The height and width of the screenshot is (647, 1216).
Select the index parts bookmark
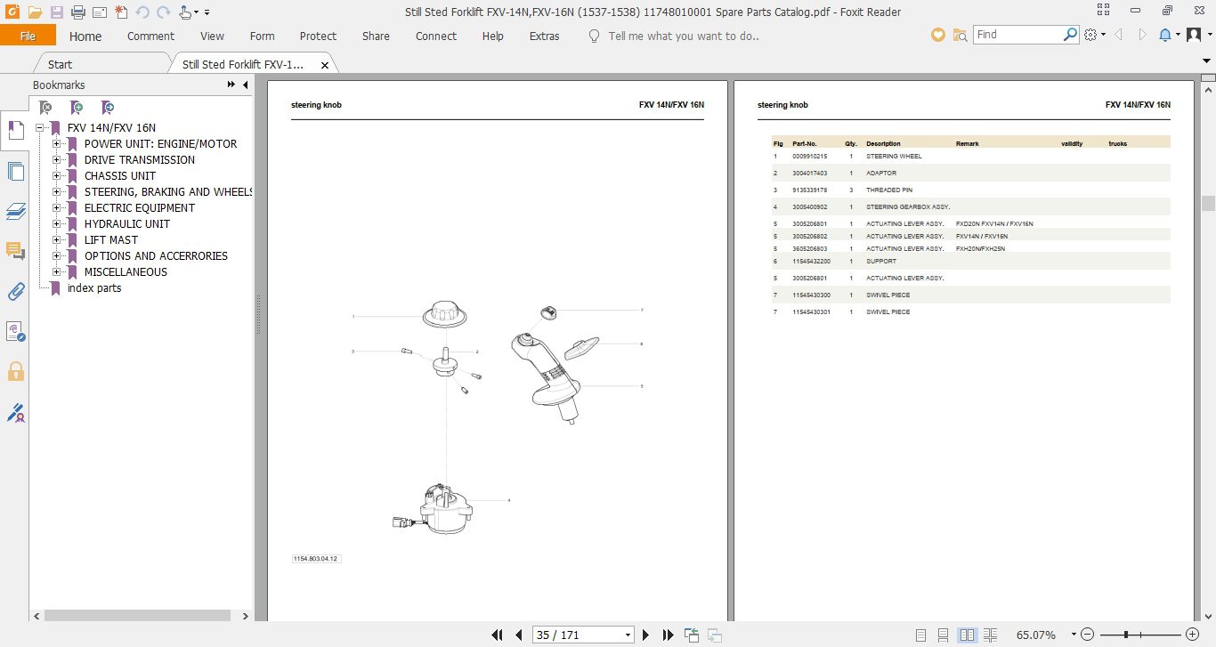point(94,288)
